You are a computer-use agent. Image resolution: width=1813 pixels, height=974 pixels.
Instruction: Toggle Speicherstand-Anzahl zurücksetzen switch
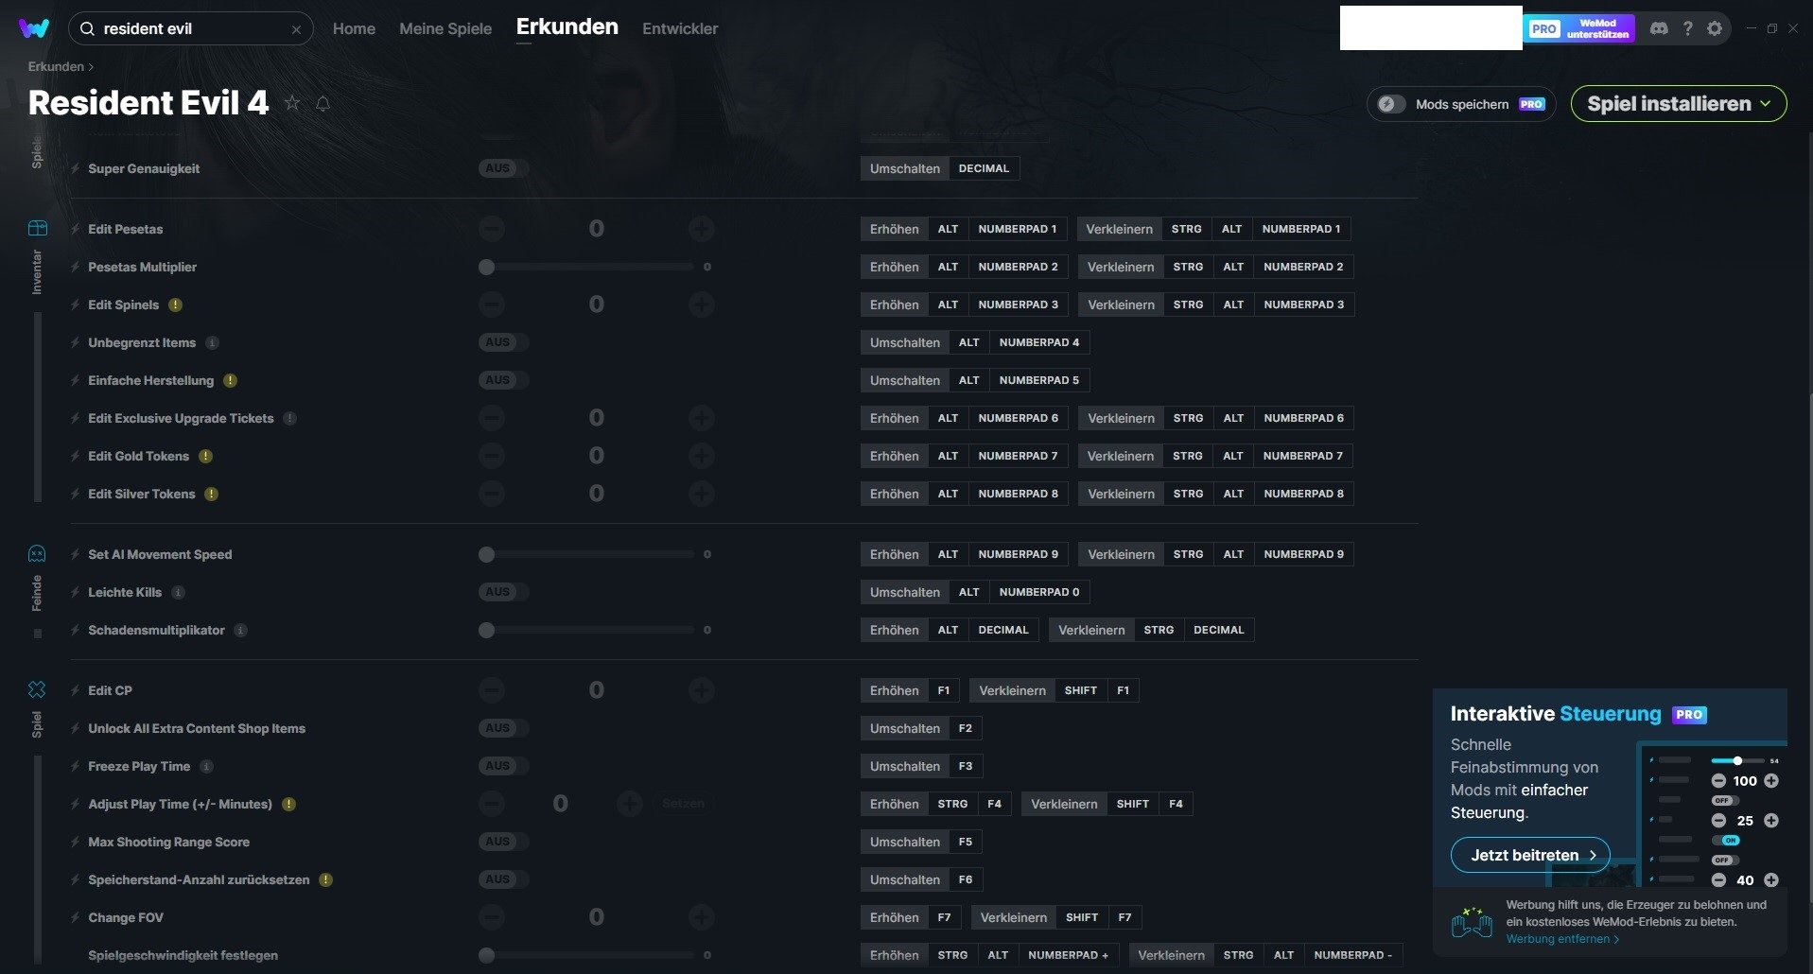503,879
